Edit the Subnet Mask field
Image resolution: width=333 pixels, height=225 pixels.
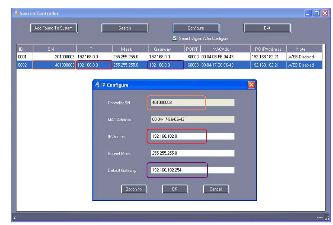[193, 153]
